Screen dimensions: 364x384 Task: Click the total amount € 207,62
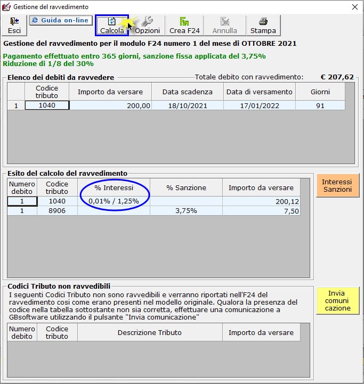coord(337,77)
